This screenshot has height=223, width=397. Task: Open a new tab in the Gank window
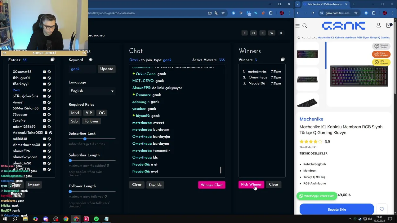(x=354, y=4)
